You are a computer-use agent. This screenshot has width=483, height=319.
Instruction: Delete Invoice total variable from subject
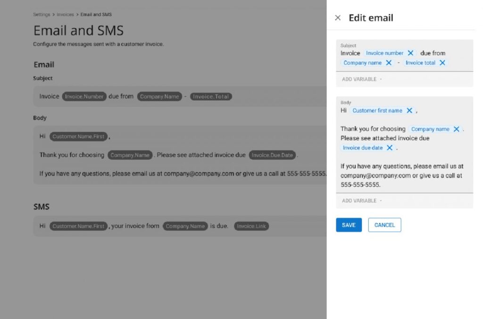(442, 63)
